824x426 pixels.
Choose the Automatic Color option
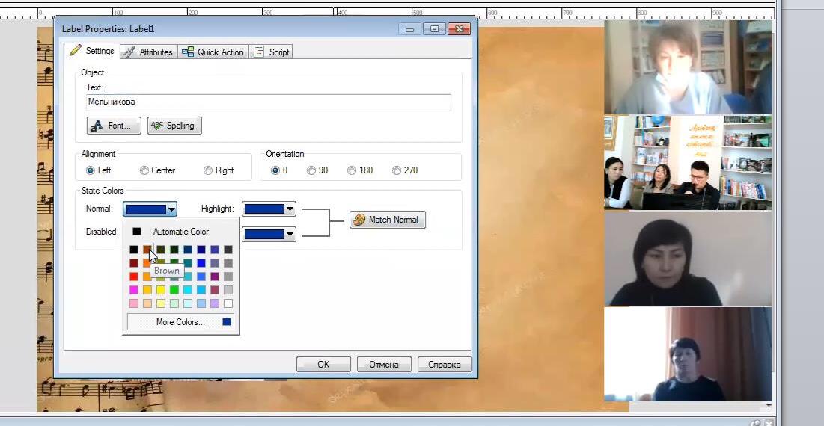point(180,232)
